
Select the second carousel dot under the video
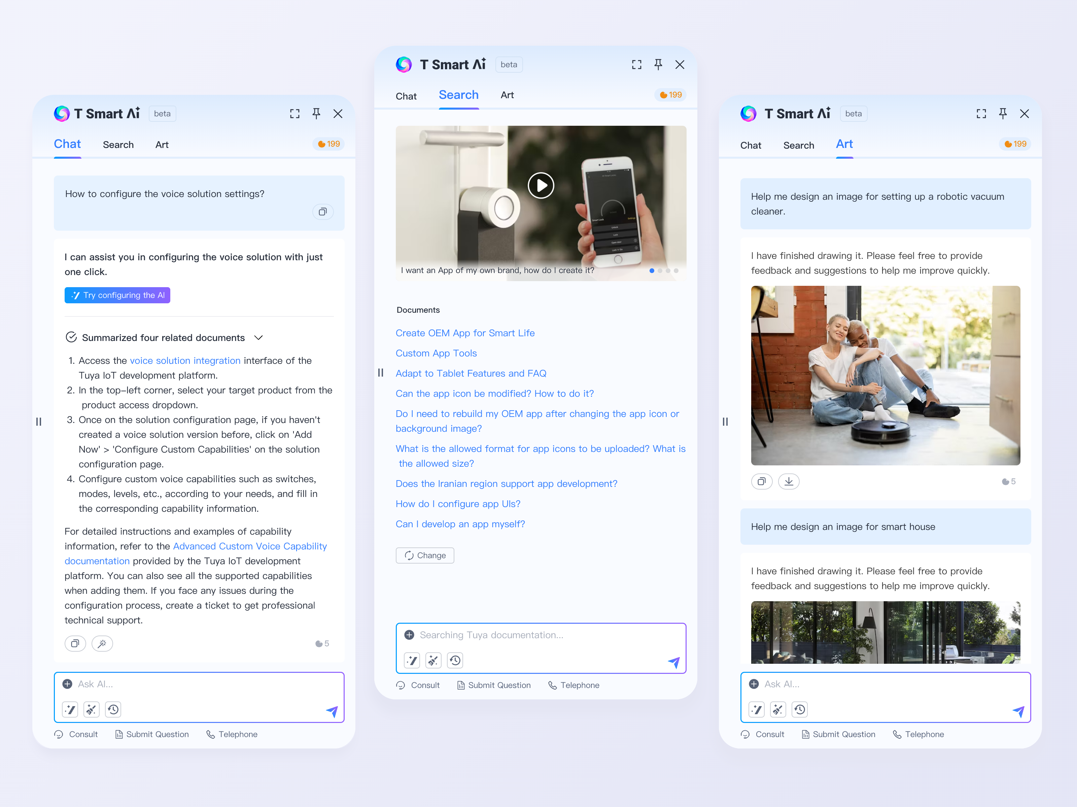coord(660,271)
